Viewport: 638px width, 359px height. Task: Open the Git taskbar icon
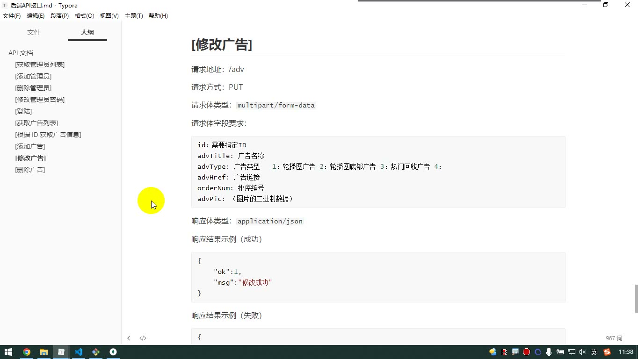(x=96, y=352)
